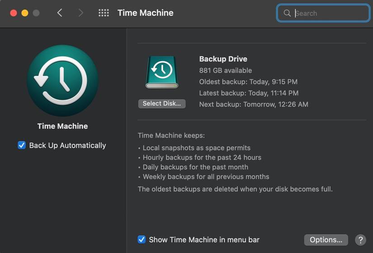
Task: Focus the Search input field
Action: [330, 13]
